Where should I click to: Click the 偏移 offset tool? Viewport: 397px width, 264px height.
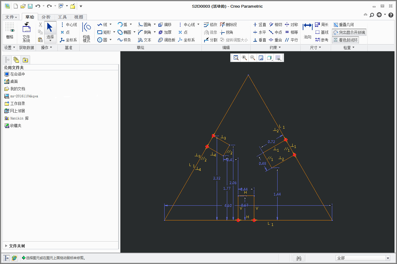[x=165, y=25]
